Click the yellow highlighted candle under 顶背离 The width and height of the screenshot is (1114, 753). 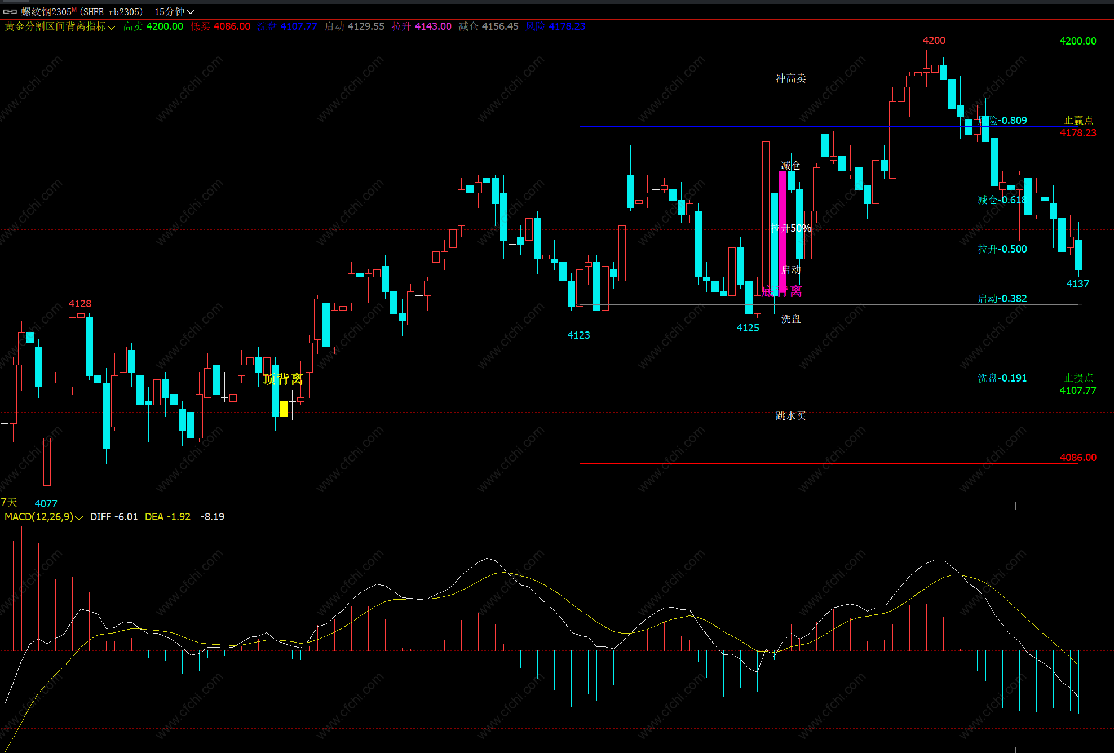(x=284, y=409)
